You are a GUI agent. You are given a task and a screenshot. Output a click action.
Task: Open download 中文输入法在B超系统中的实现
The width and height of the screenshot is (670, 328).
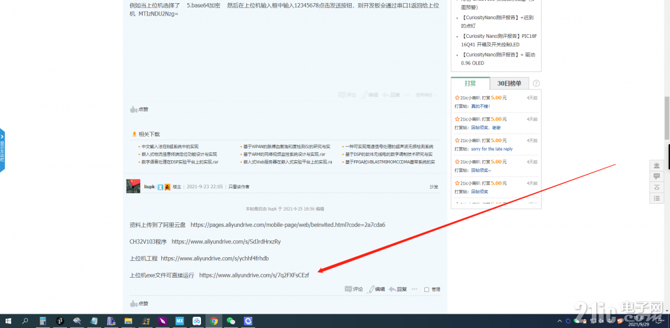(x=170, y=147)
